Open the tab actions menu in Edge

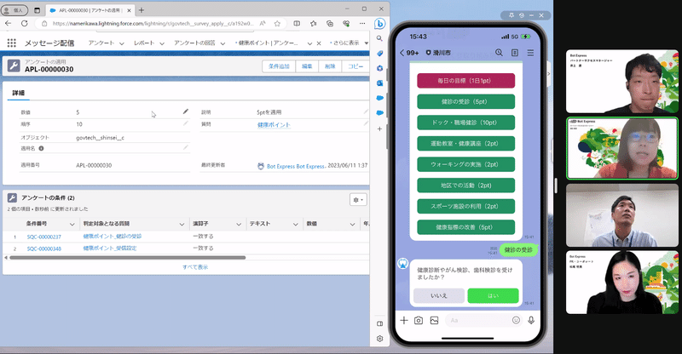click(37, 10)
